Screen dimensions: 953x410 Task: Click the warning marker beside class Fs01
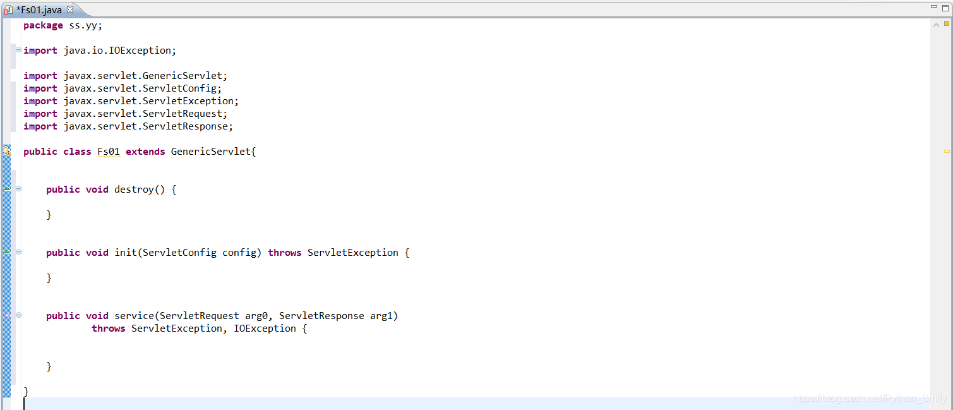[x=7, y=151]
